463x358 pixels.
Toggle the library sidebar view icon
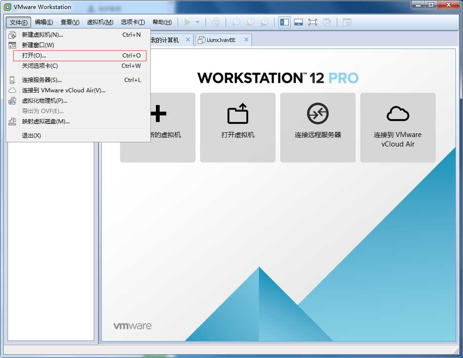pyautogui.click(x=284, y=22)
